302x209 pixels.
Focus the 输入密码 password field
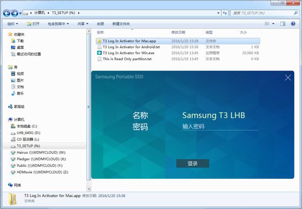click(220, 127)
